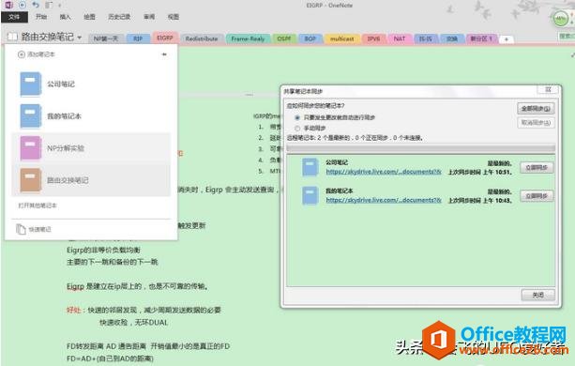Pin the notebook pane with the pushpin icon
The width and height of the screenshot is (575, 366).
(164, 54)
